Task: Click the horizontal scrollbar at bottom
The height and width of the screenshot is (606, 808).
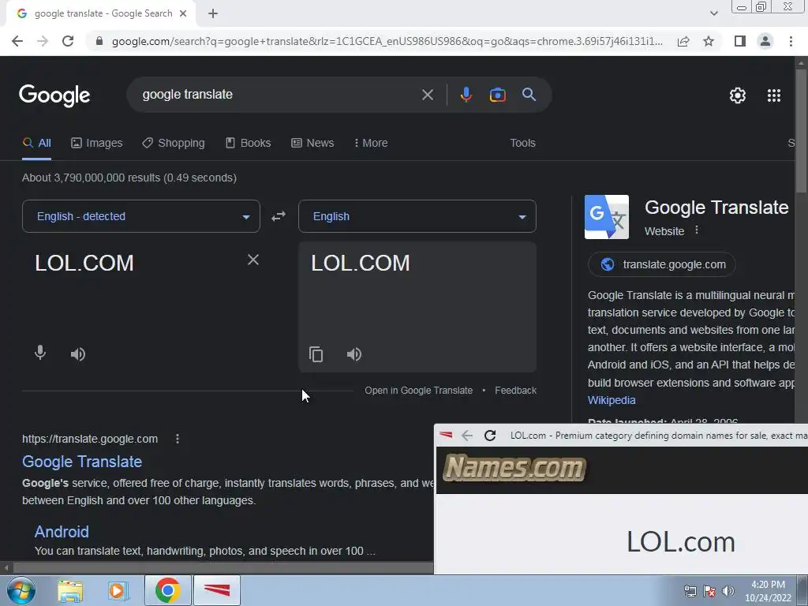Action: pos(222,568)
